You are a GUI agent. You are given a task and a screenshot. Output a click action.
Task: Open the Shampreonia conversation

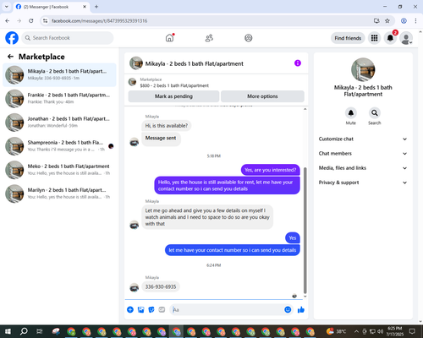(59, 146)
